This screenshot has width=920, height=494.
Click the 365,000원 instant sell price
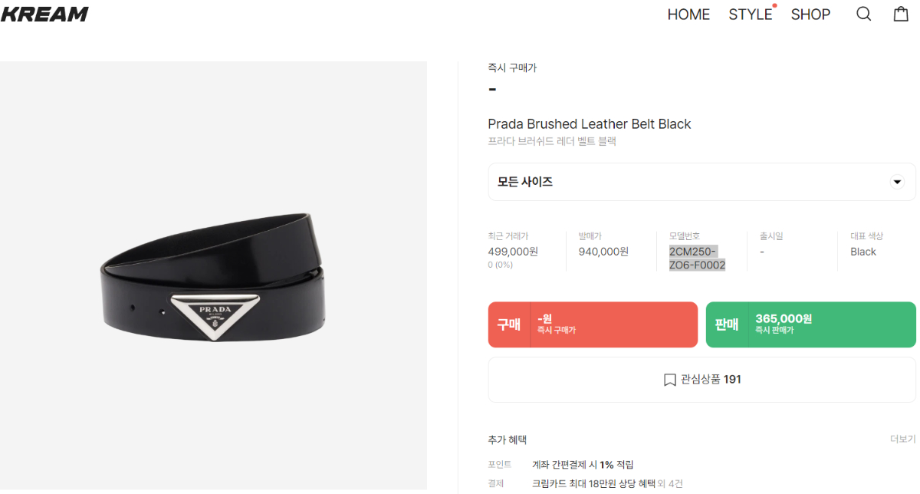tap(784, 318)
